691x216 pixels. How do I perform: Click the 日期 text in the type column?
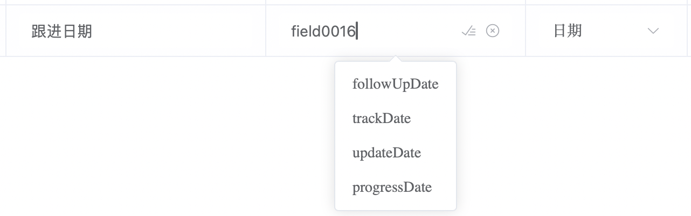point(568,31)
